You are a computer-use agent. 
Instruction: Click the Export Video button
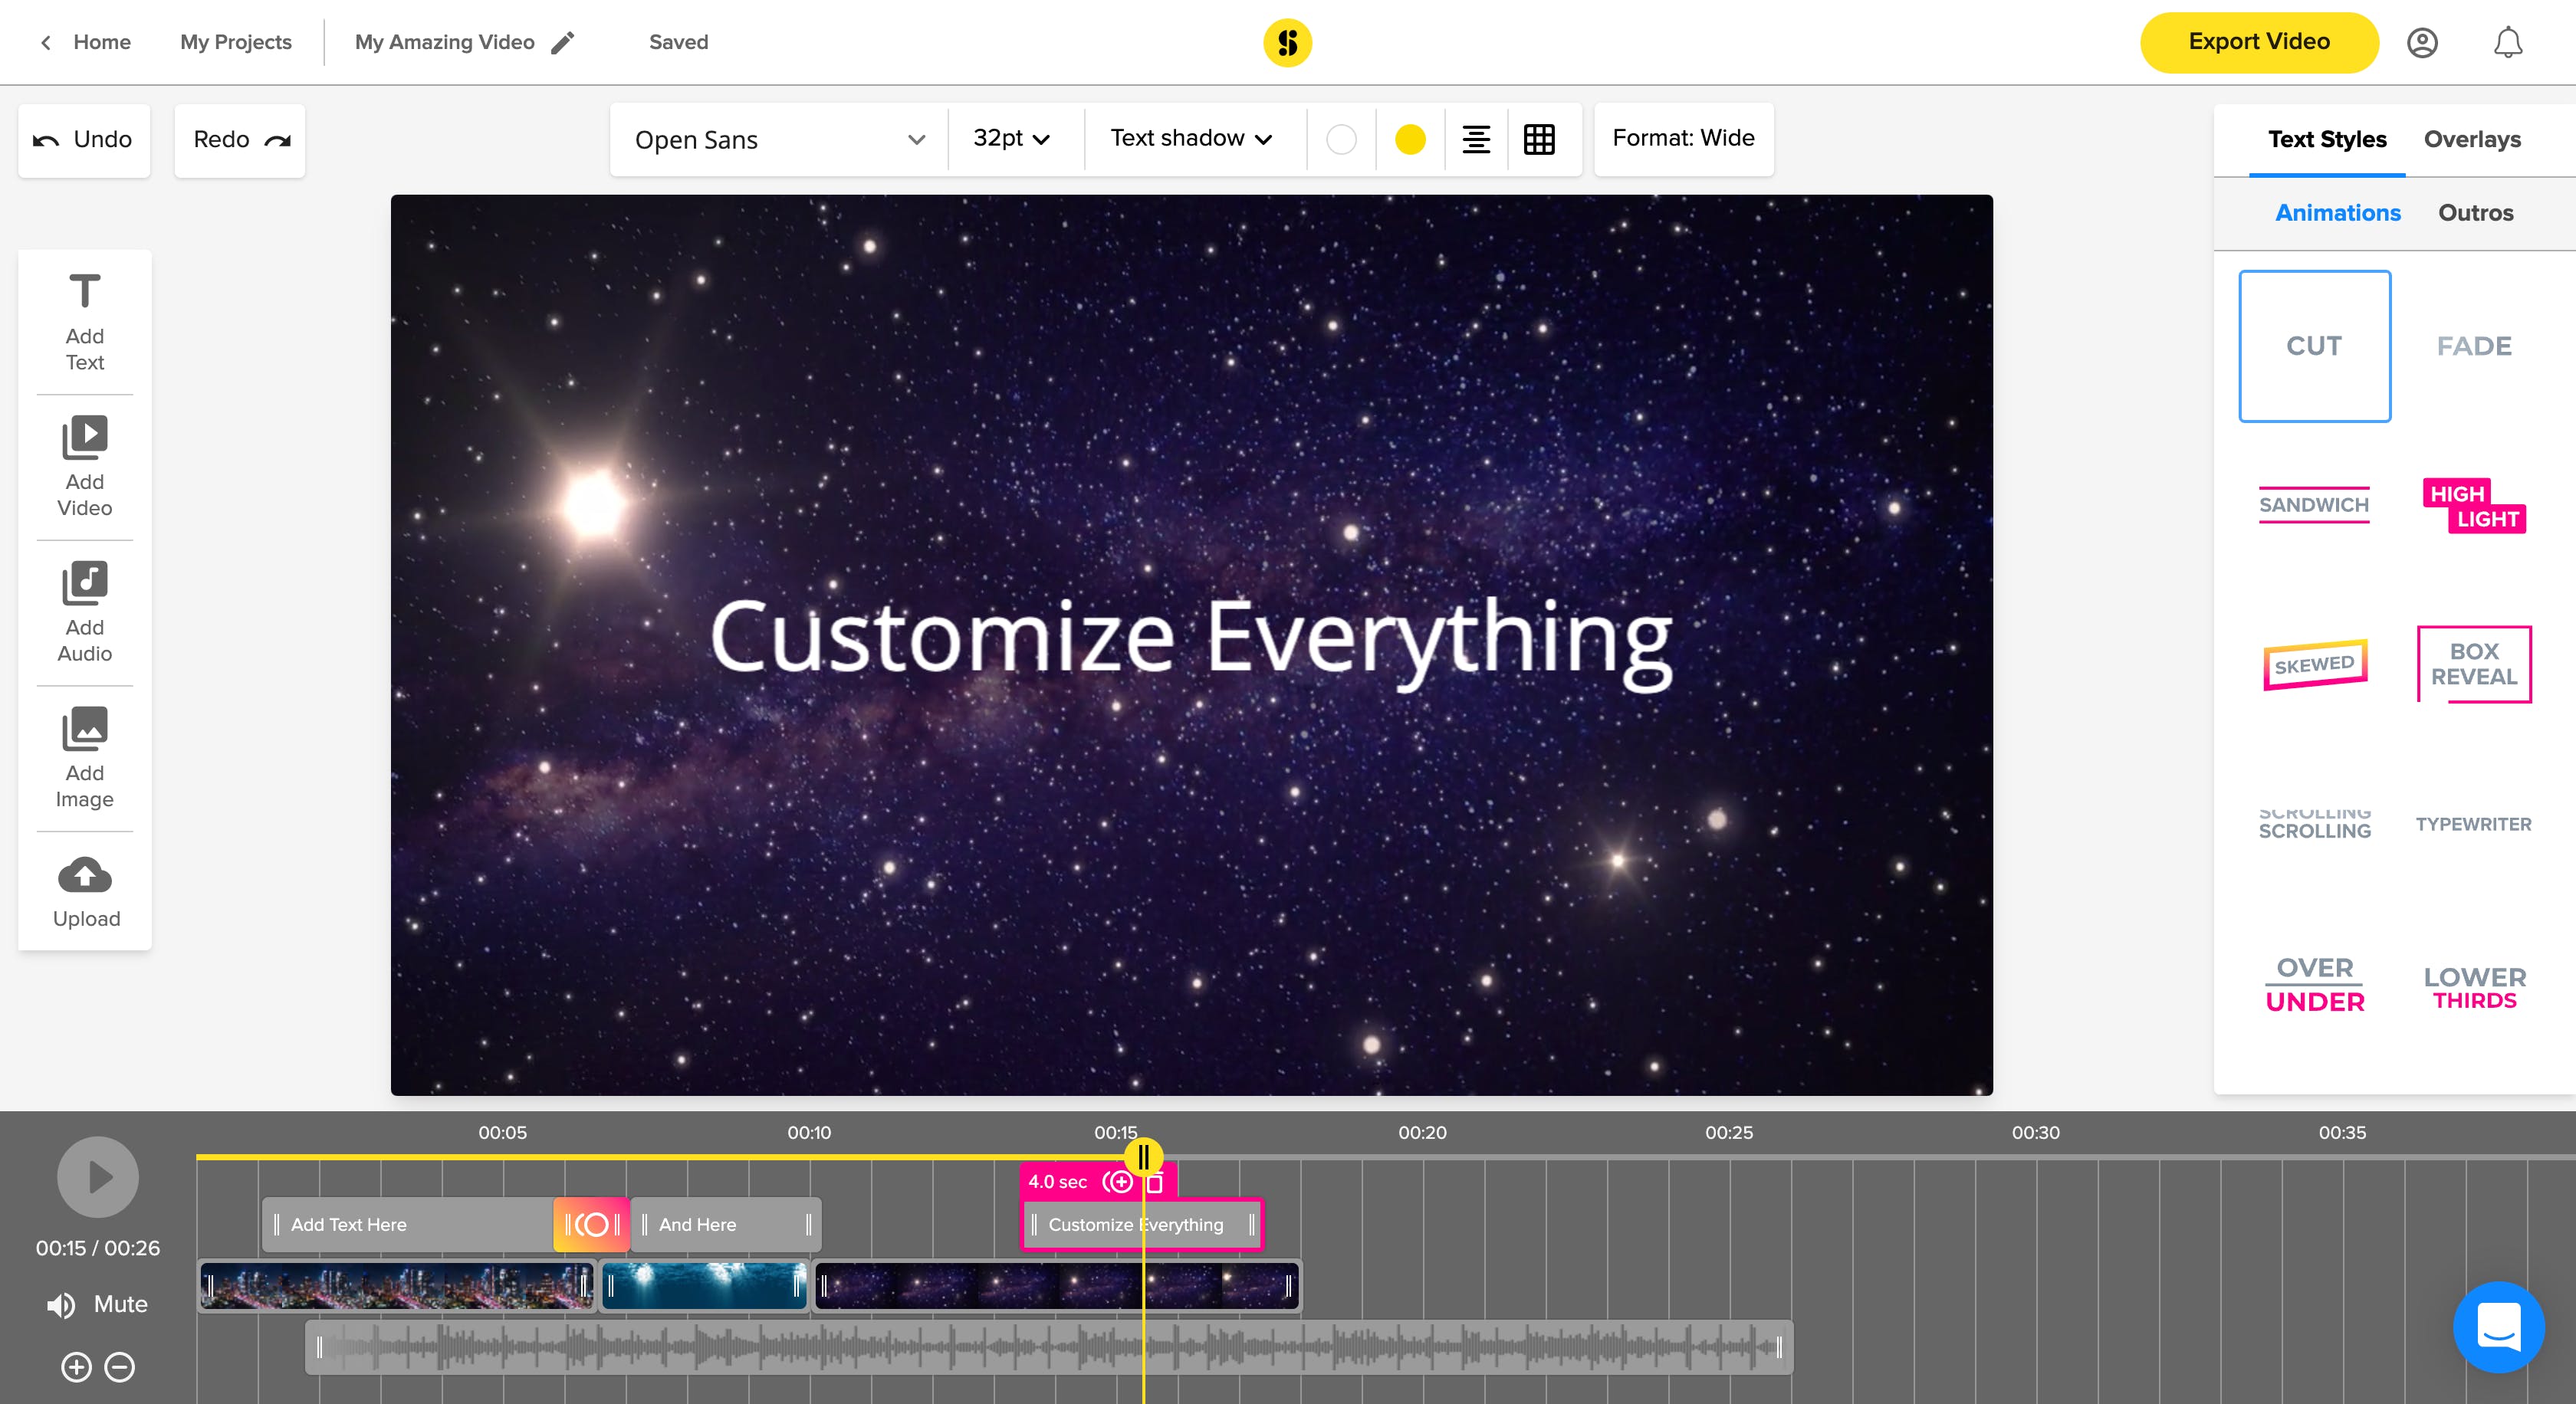click(x=2258, y=42)
